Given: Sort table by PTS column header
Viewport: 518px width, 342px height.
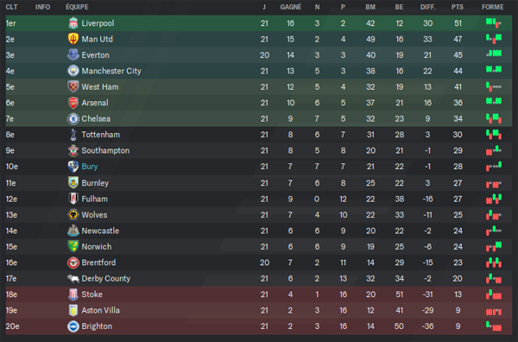Looking at the screenshot, I should coord(458,7).
